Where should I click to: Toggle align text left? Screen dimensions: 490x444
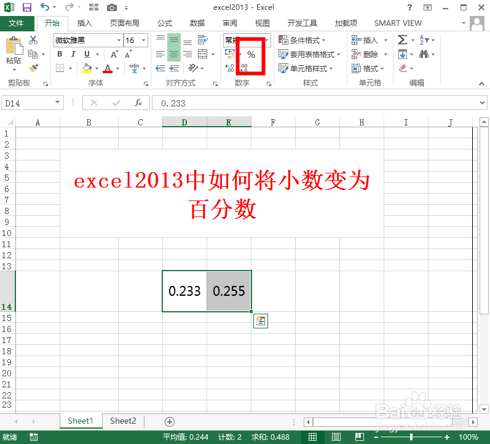pos(160,54)
